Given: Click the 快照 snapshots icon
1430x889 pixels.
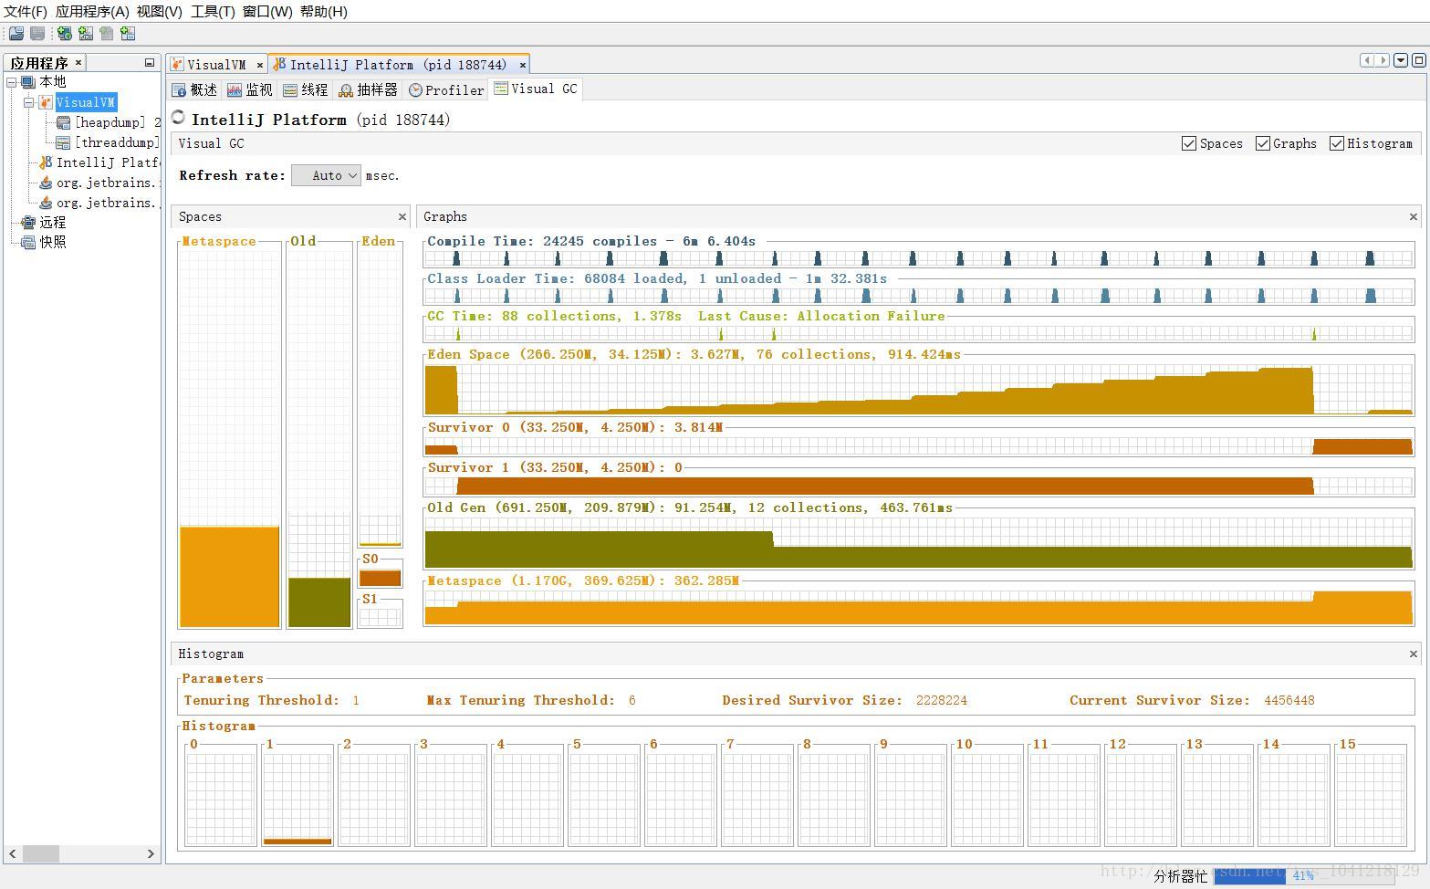Looking at the screenshot, I should pyautogui.click(x=28, y=243).
